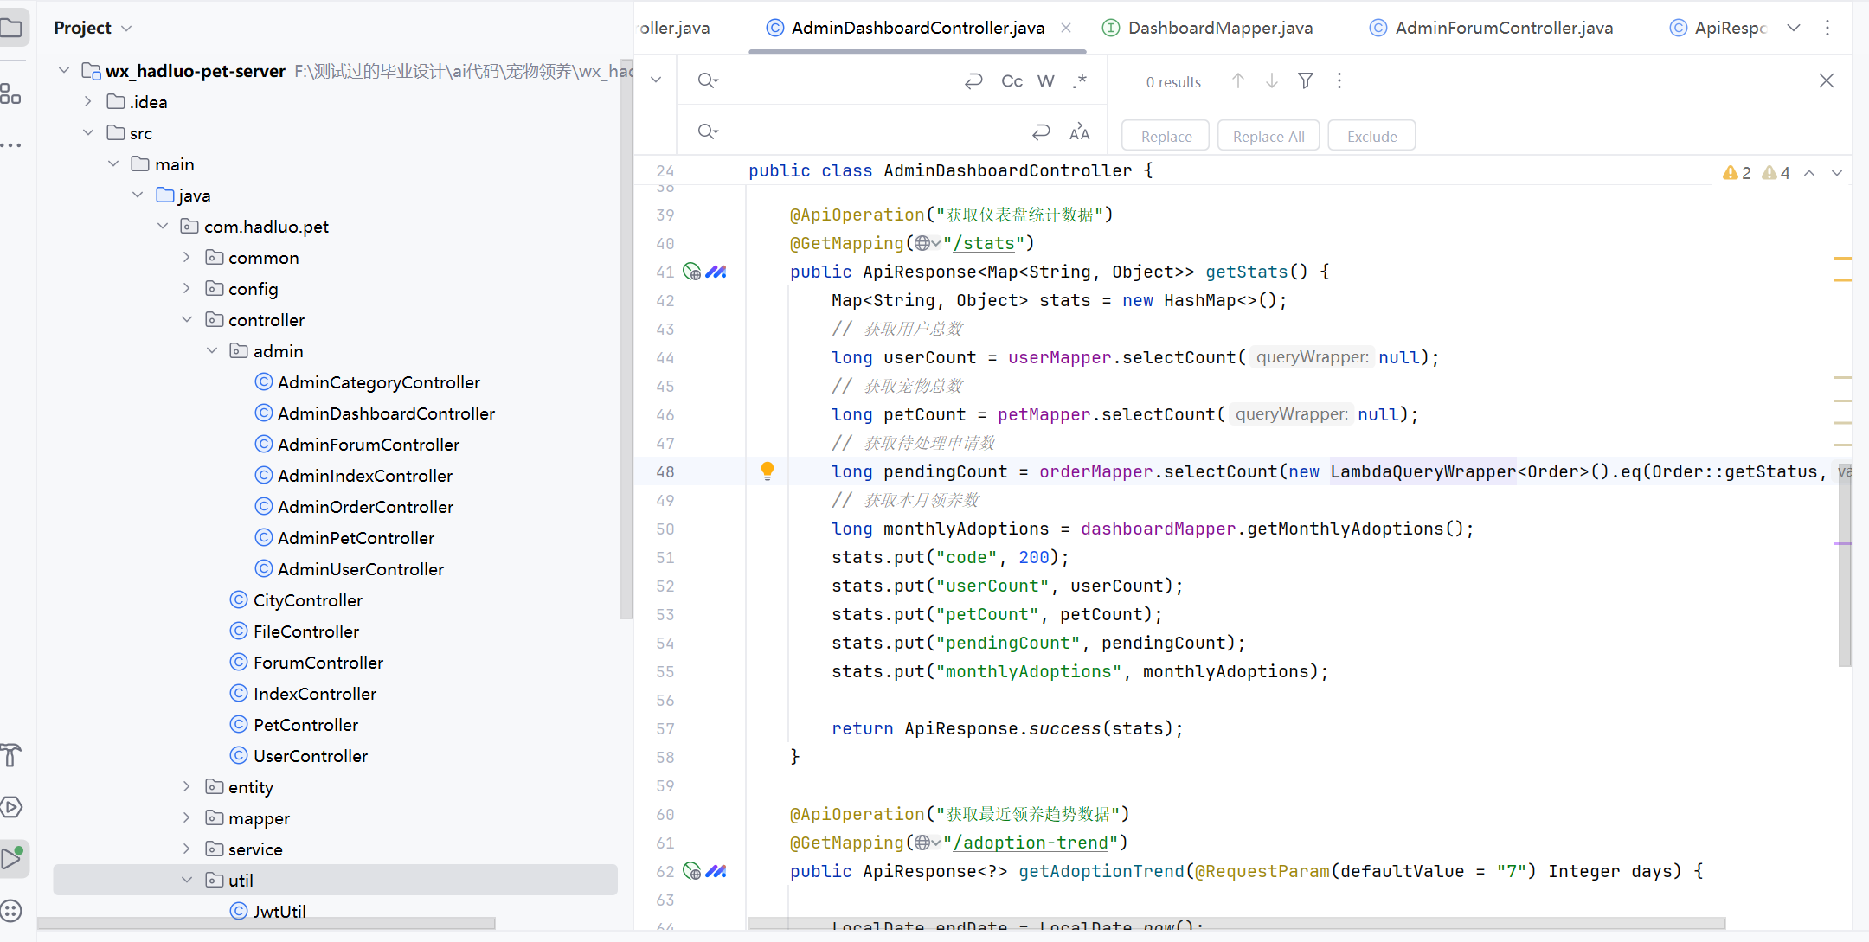The image size is (1869, 942).
Task: Open the editor tabs more-options menu
Action: pos(1827,28)
